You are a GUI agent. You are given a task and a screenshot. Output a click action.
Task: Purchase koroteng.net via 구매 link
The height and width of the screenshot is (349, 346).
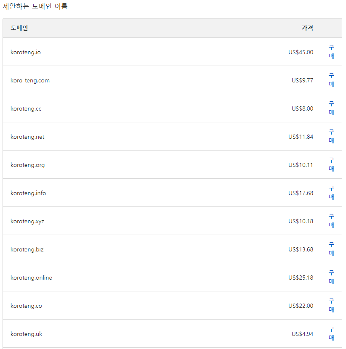click(x=331, y=136)
